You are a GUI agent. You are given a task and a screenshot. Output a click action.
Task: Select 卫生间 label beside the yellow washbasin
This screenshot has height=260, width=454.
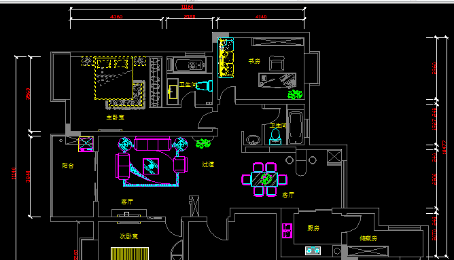pos(188,85)
